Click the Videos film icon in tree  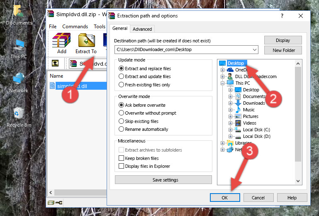tap(238, 123)
